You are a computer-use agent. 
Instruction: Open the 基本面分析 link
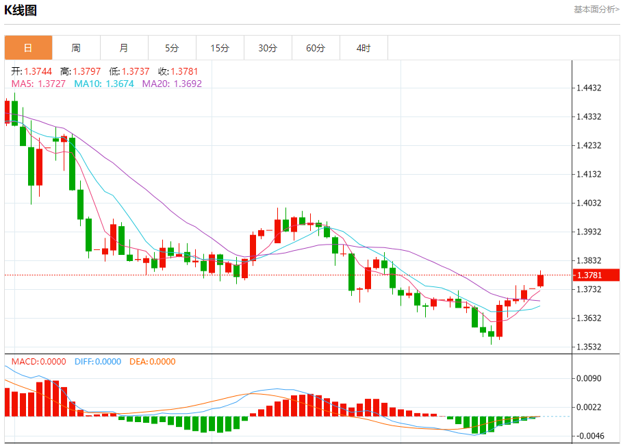tap(596, 10)
